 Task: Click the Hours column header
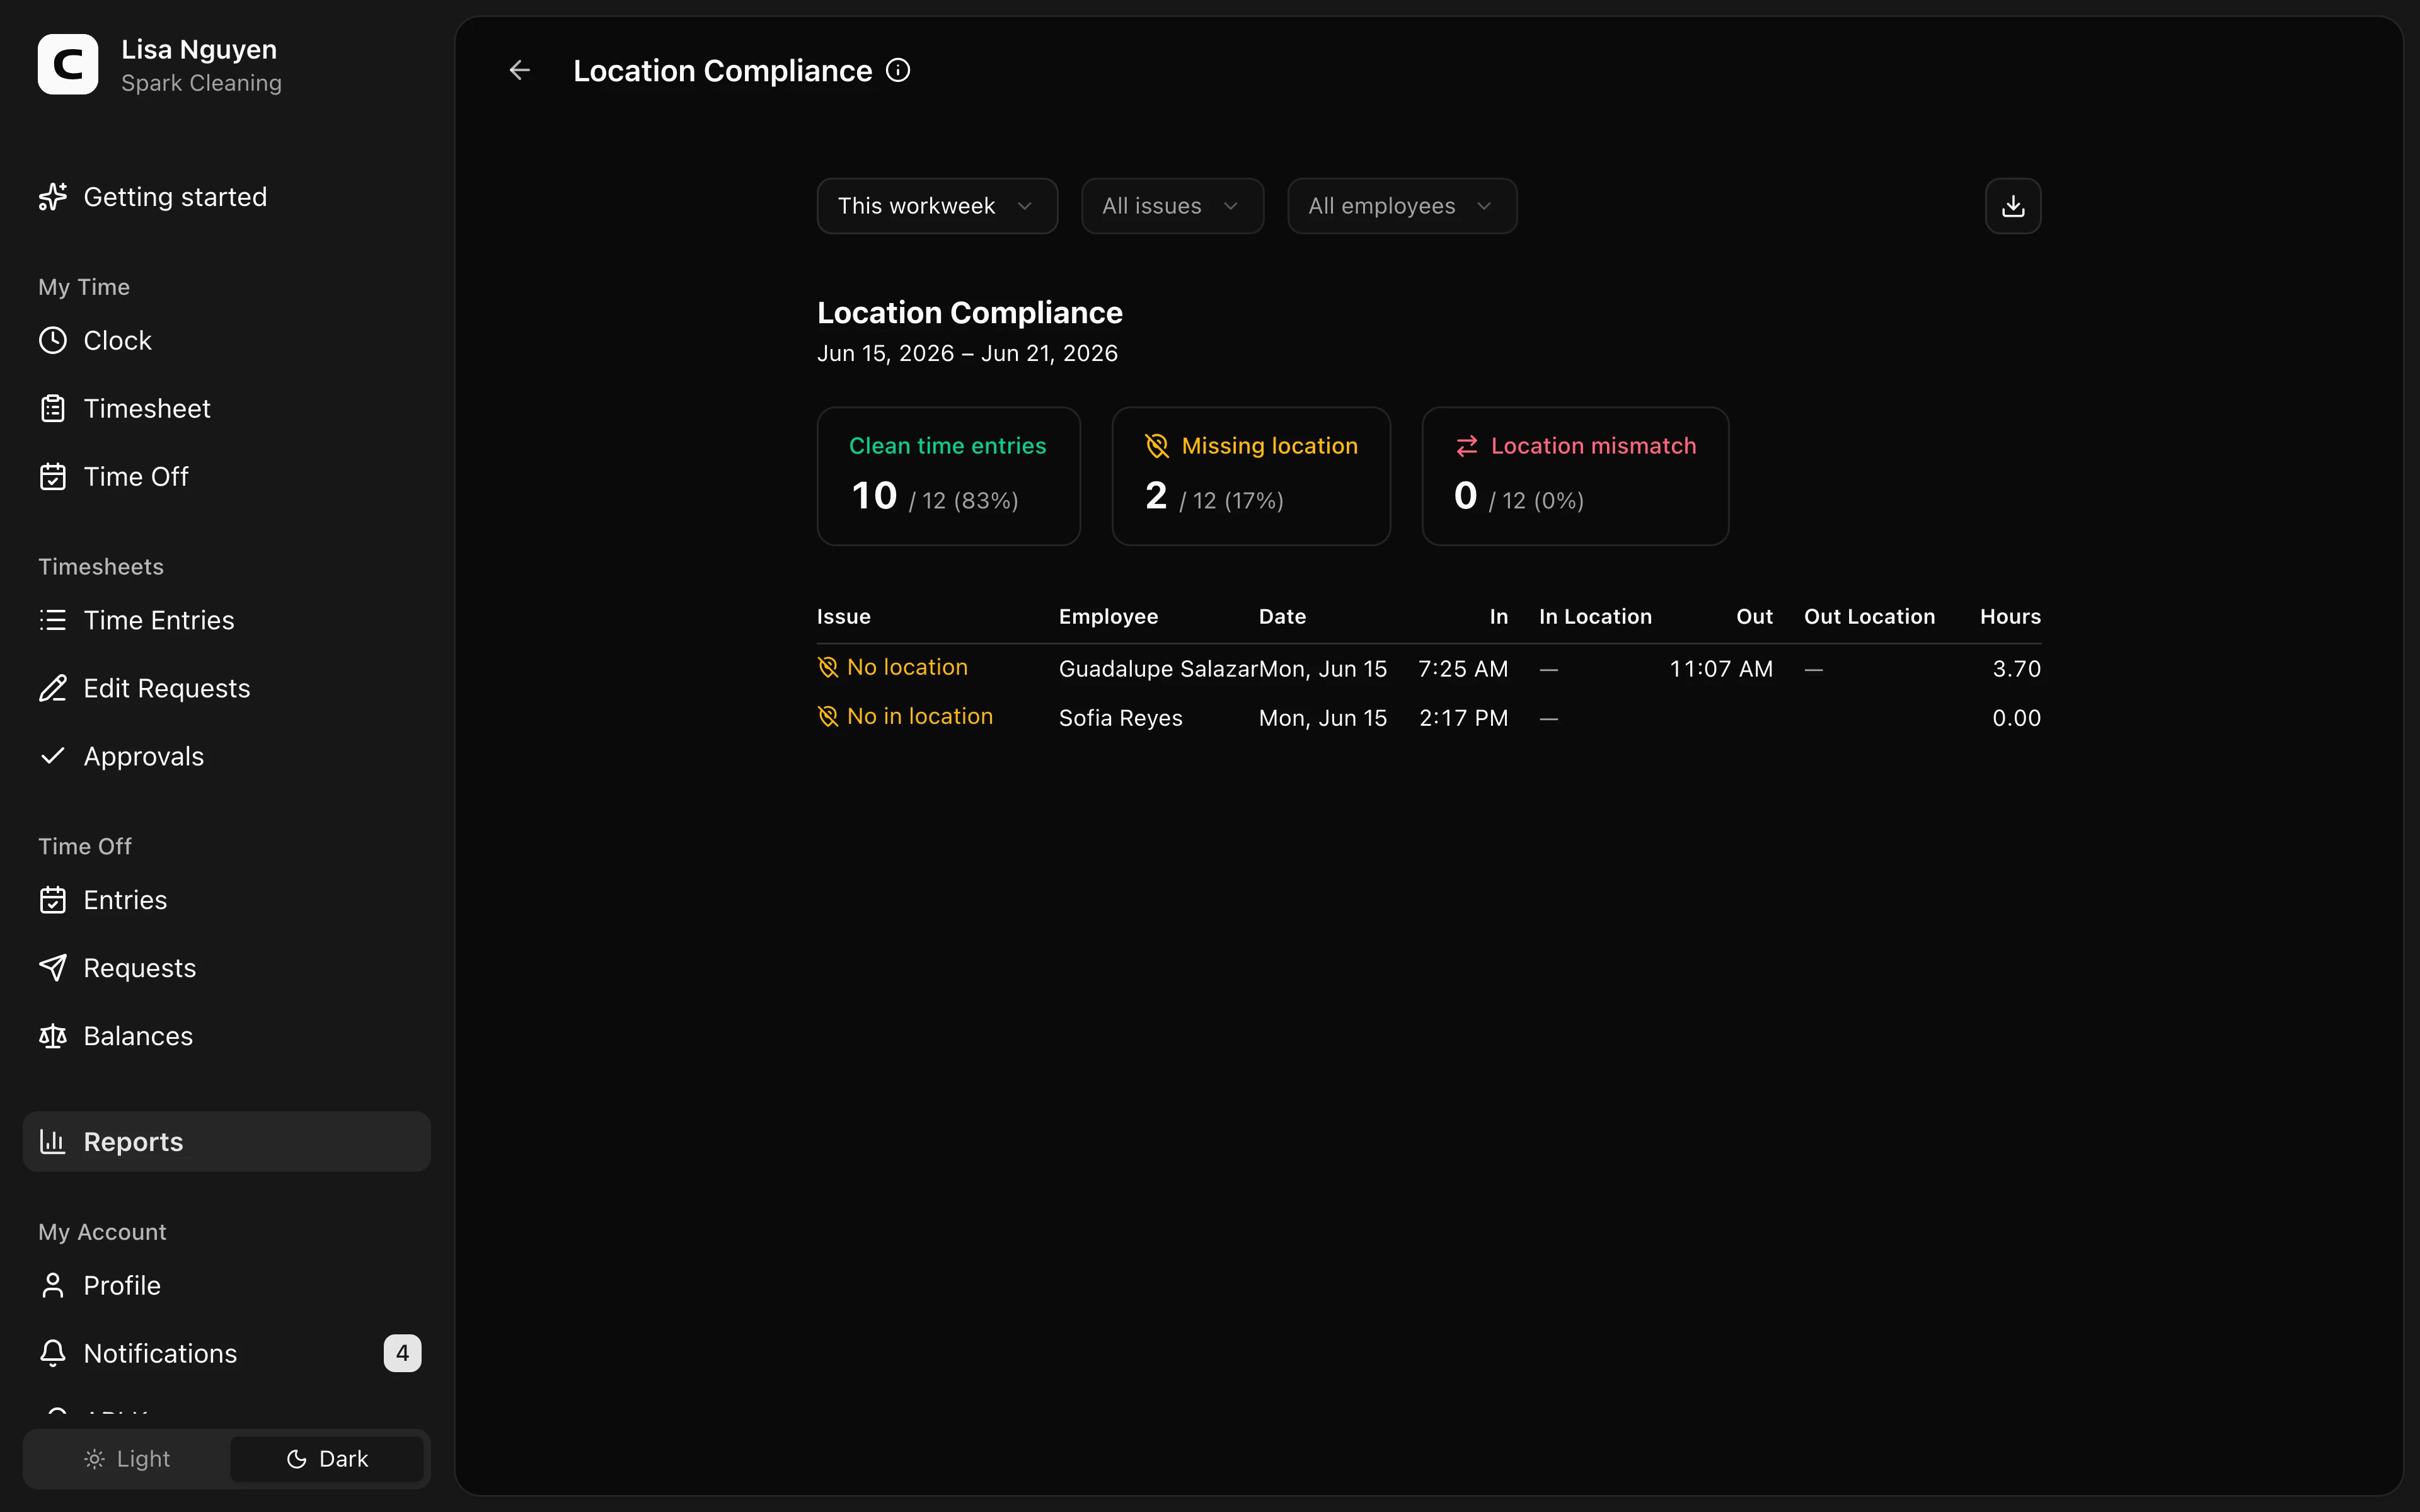[x=2010, y=617]
